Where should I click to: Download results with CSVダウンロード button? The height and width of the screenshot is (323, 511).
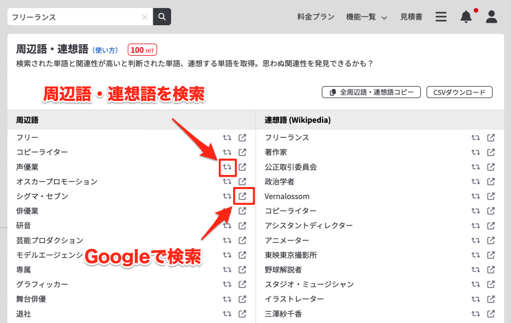459,92
